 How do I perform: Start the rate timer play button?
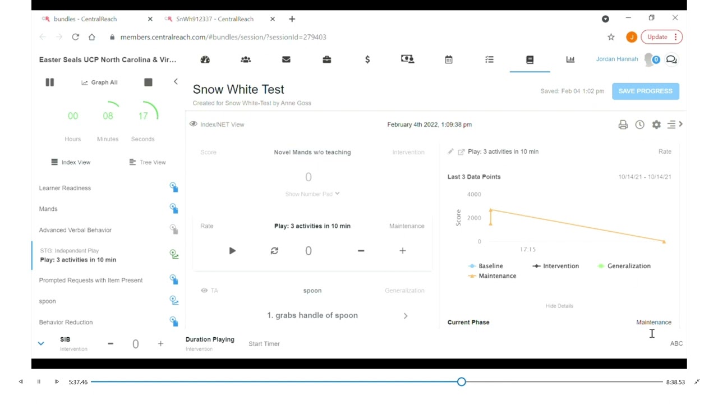[232, 251]
